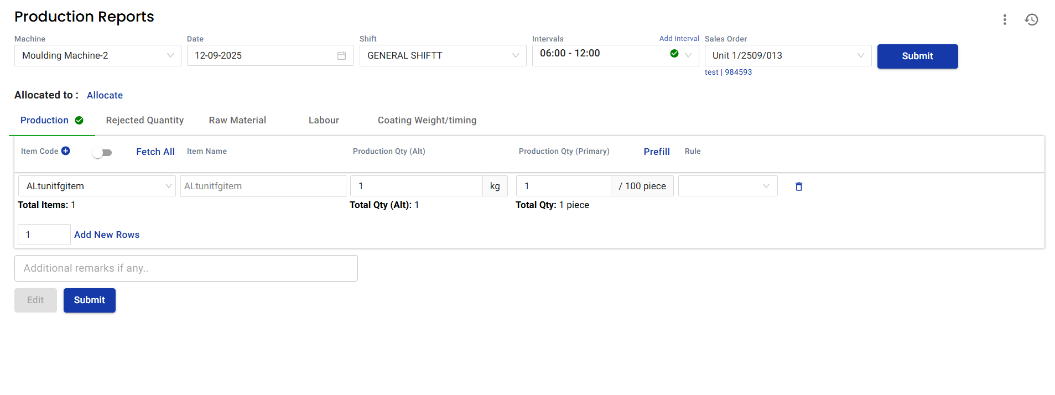This screenshot has height=395, width=1055.
Task: Click the calendar icon in Date field
Action: (341, 56)
